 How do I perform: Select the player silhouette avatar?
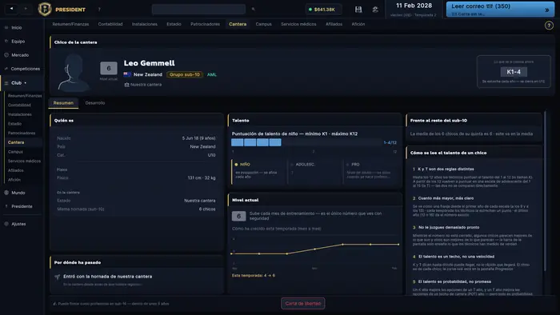click(x=74, y=73)
